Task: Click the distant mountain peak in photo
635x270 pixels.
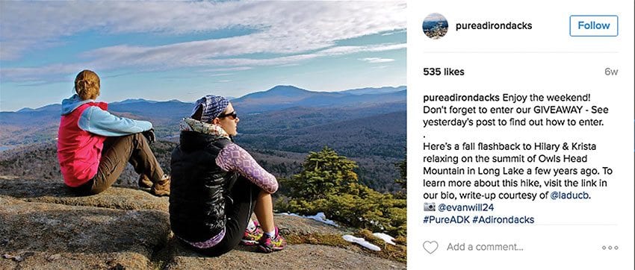Action: click(x=283, y=91)
